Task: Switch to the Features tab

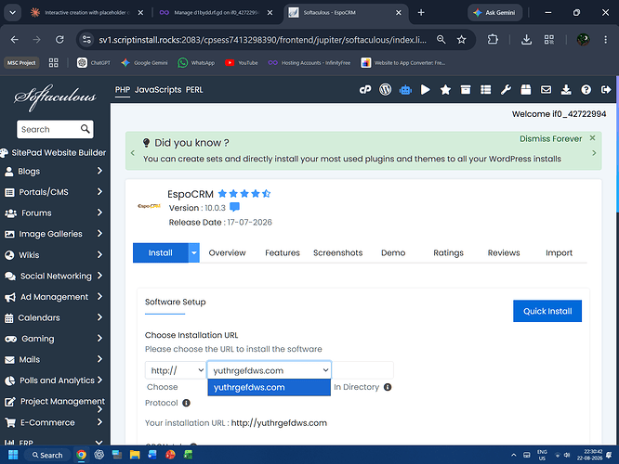Action: (x=283, y=252)
